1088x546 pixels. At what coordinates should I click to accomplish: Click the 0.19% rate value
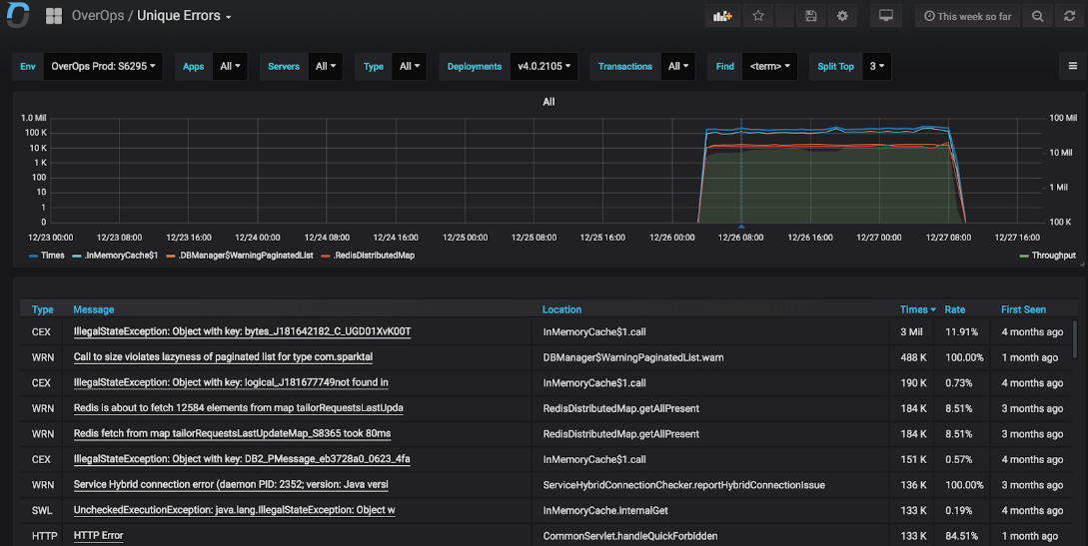[x=958, y=511]
